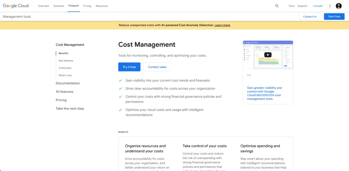Jump to What's new in sidebar

click(x=65, y=75)
